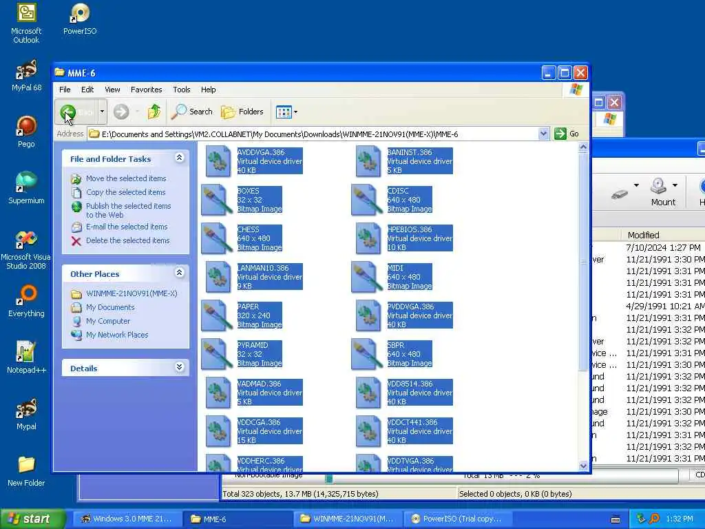
Task: Open the Edit menu
Action: [x=87, y=90]
